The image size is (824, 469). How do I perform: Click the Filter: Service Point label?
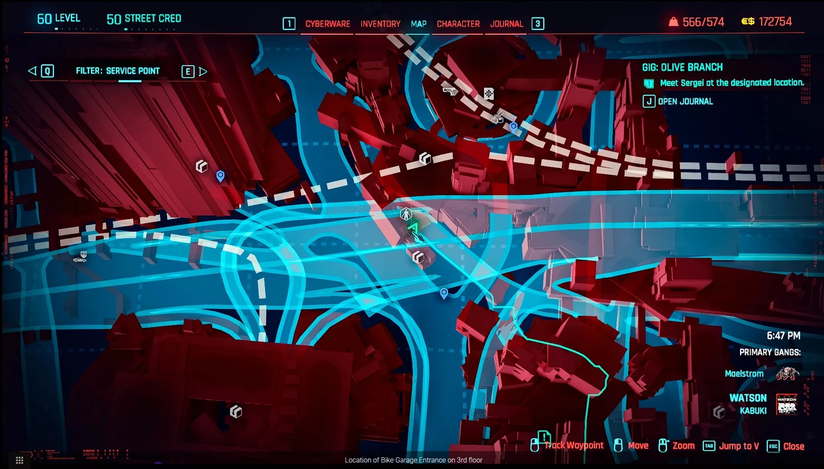coord(118,71)
